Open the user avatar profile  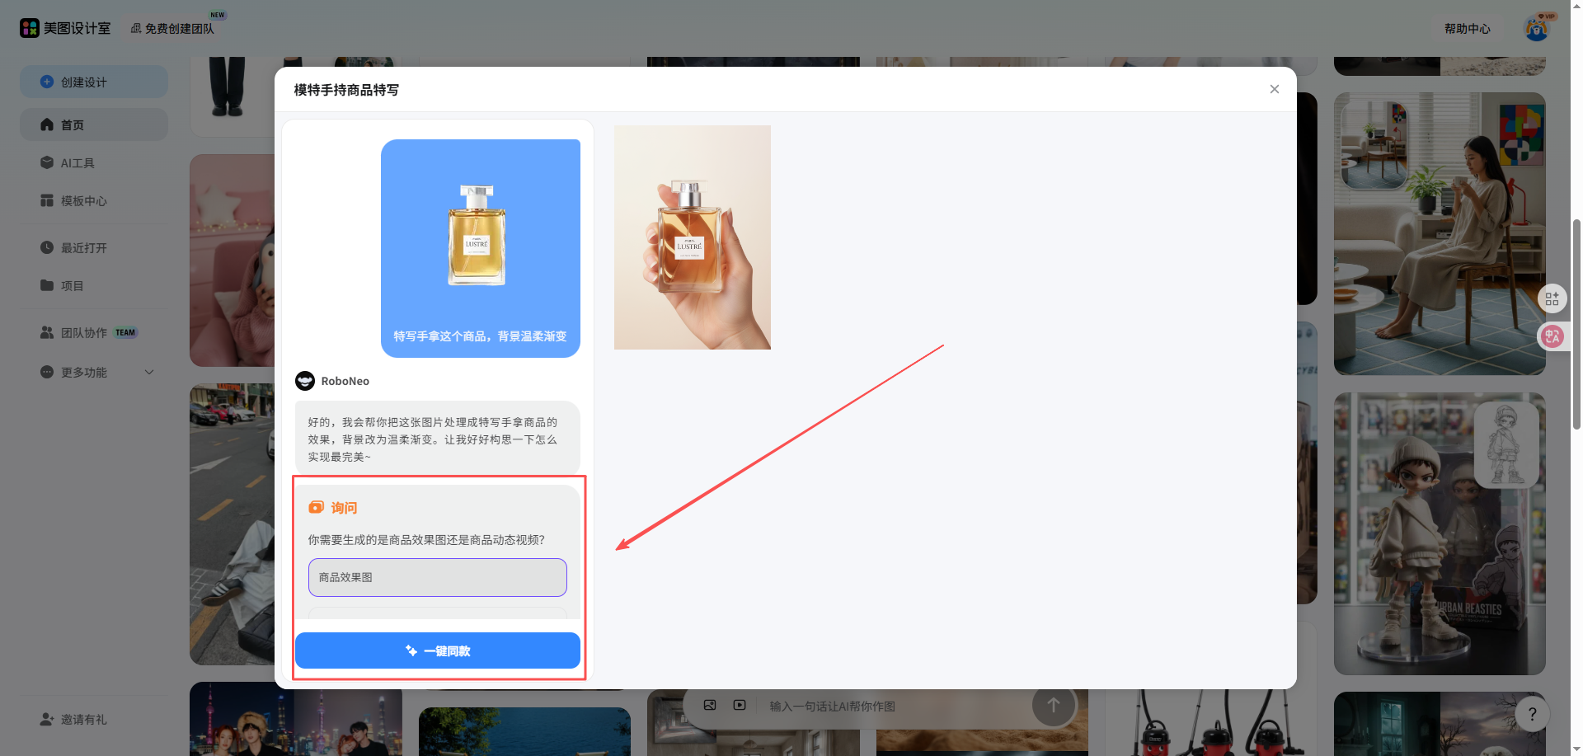1537,28
